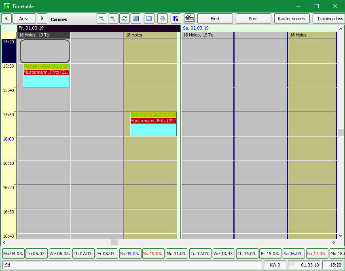Jump to Mo 04.03. day tab
The image size is (345, 271).
[13, 254]
